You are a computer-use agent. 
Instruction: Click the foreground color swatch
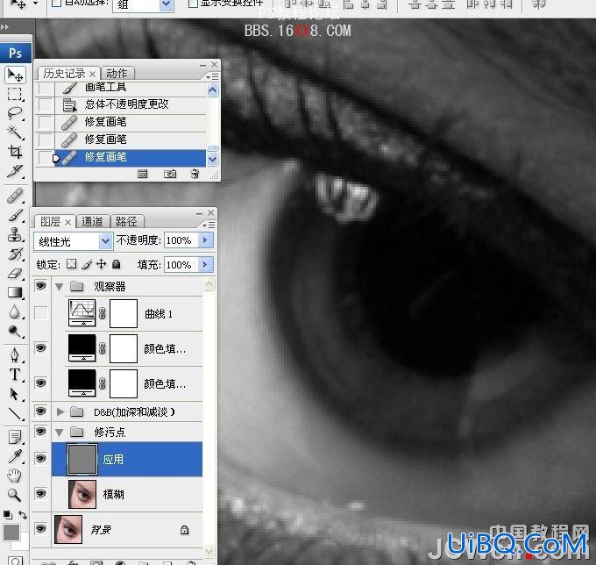11,533
